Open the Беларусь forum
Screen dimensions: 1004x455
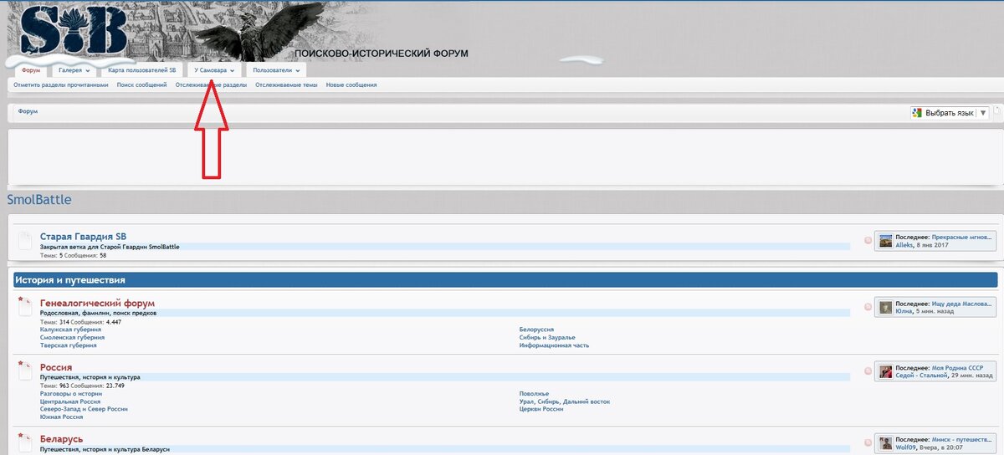click(x=61, y=439)
